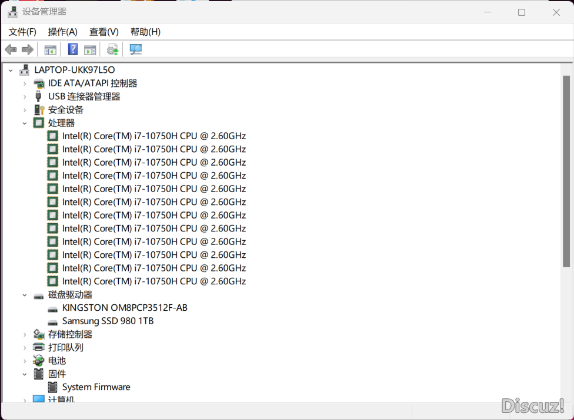
Task: Click the 固件 firmware chip icon
Action: [x=38, y=374]
